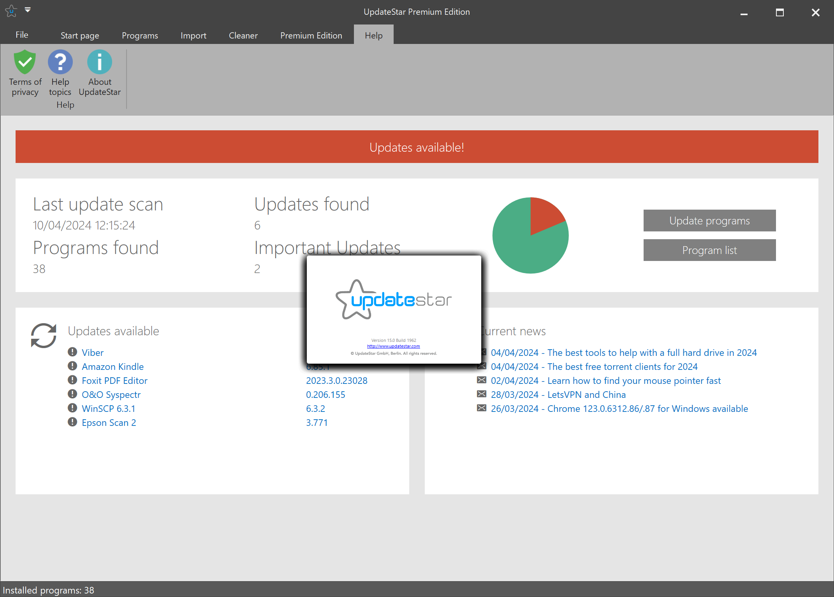Viewport: 834px width, 597px height.
Task: Click the Help topics question mark icon
Action: point(60,62)
